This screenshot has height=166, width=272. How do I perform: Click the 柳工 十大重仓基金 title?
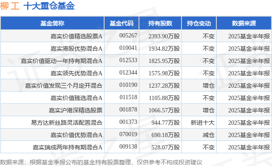[37, 6]
